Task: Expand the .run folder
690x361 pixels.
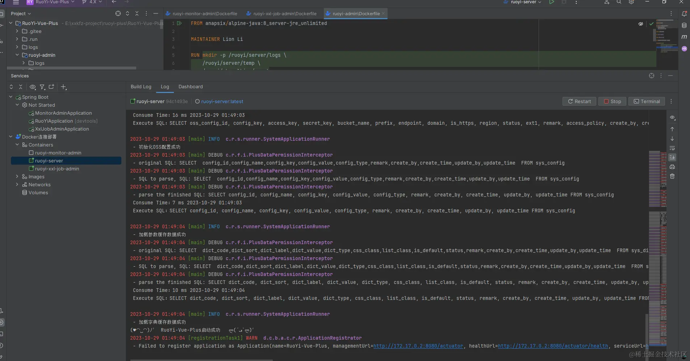Action: click(17, 39)
